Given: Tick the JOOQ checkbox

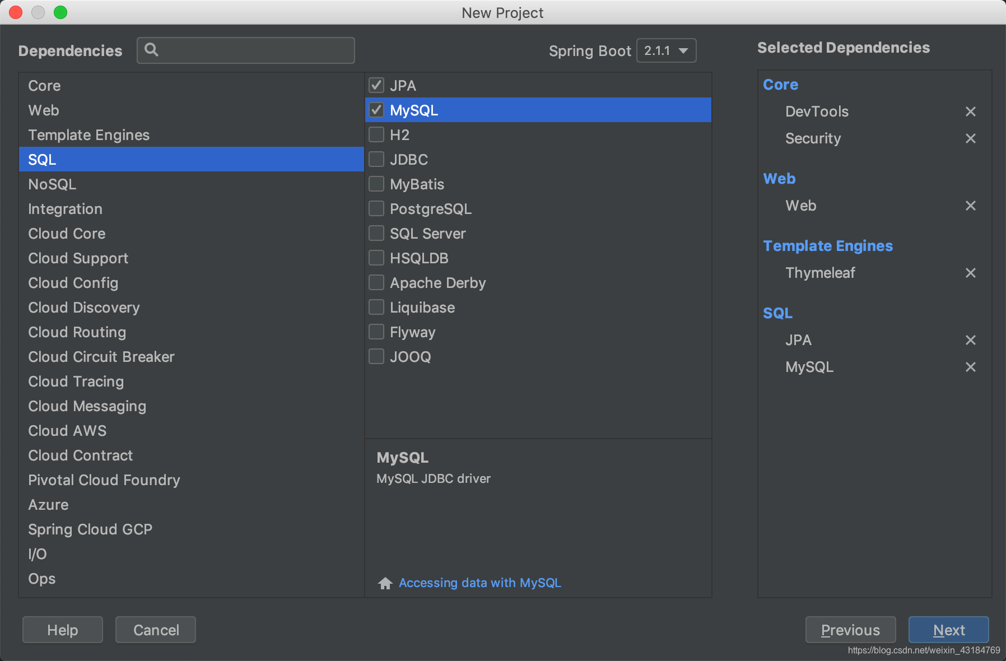Looking at the screenshot, I should [376, 356].
